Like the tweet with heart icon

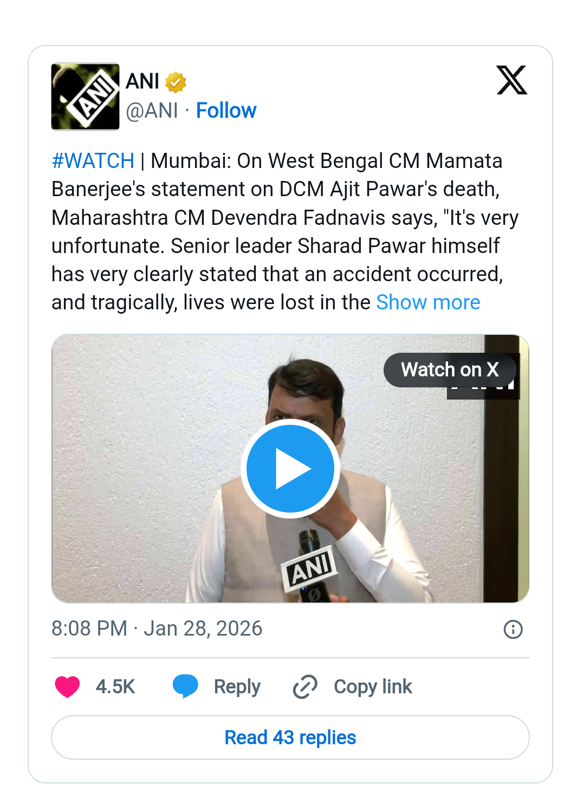click(x=67, y=687)
